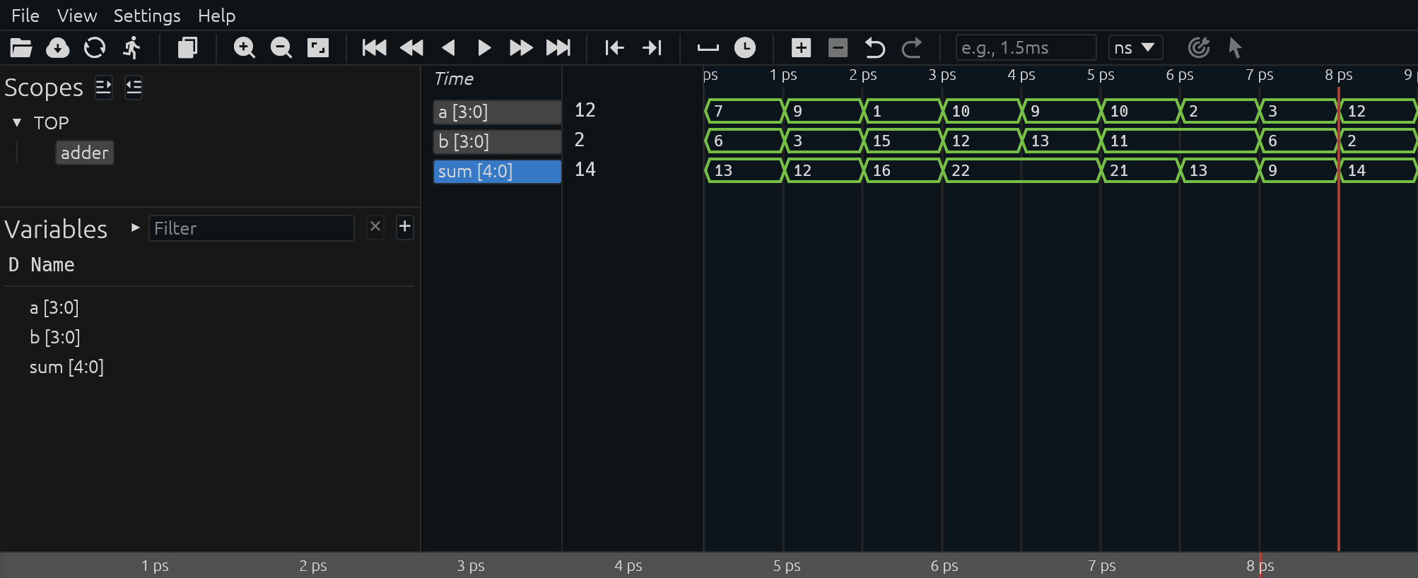Add a timeline using the clock icon
1418x578 pixels.
(x=745, y=48)
